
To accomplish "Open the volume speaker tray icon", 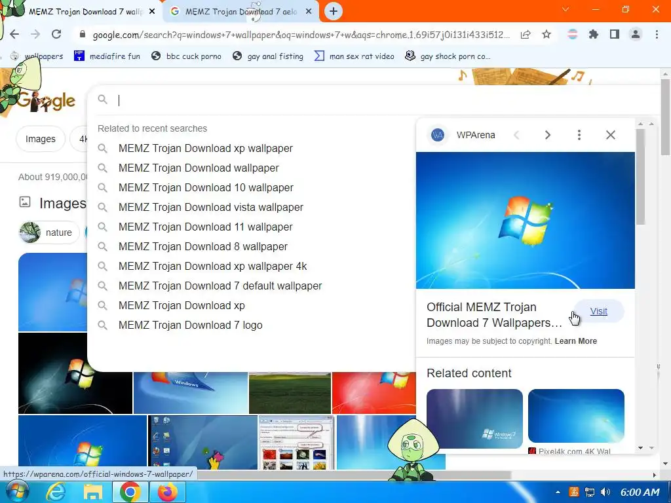I will (605, 493).
